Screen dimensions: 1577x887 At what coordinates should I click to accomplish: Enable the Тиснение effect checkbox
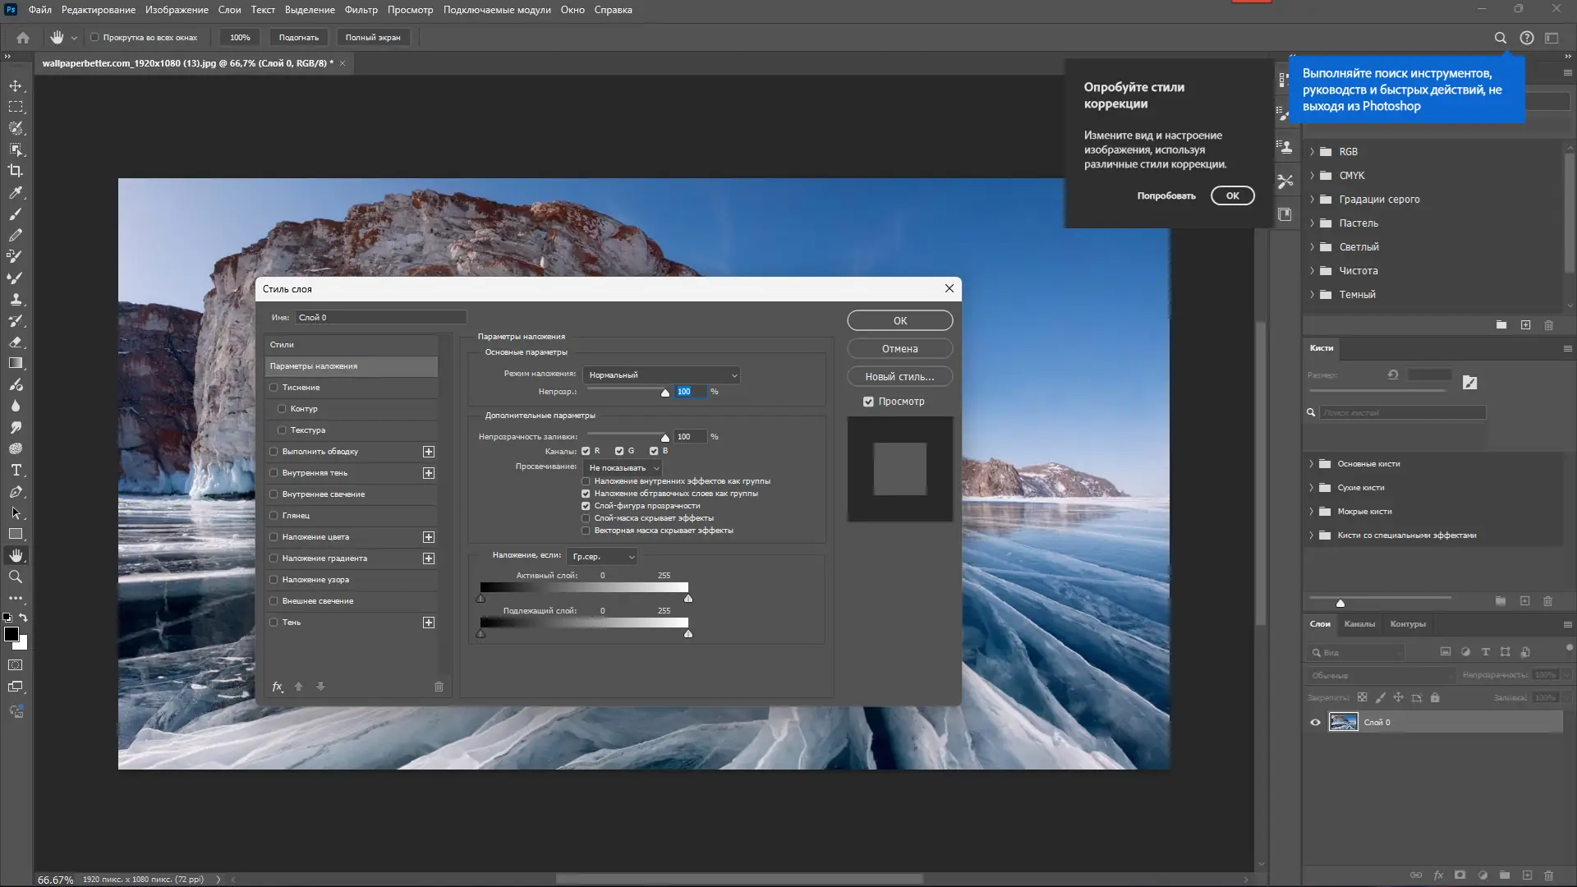tap(274, 388)
